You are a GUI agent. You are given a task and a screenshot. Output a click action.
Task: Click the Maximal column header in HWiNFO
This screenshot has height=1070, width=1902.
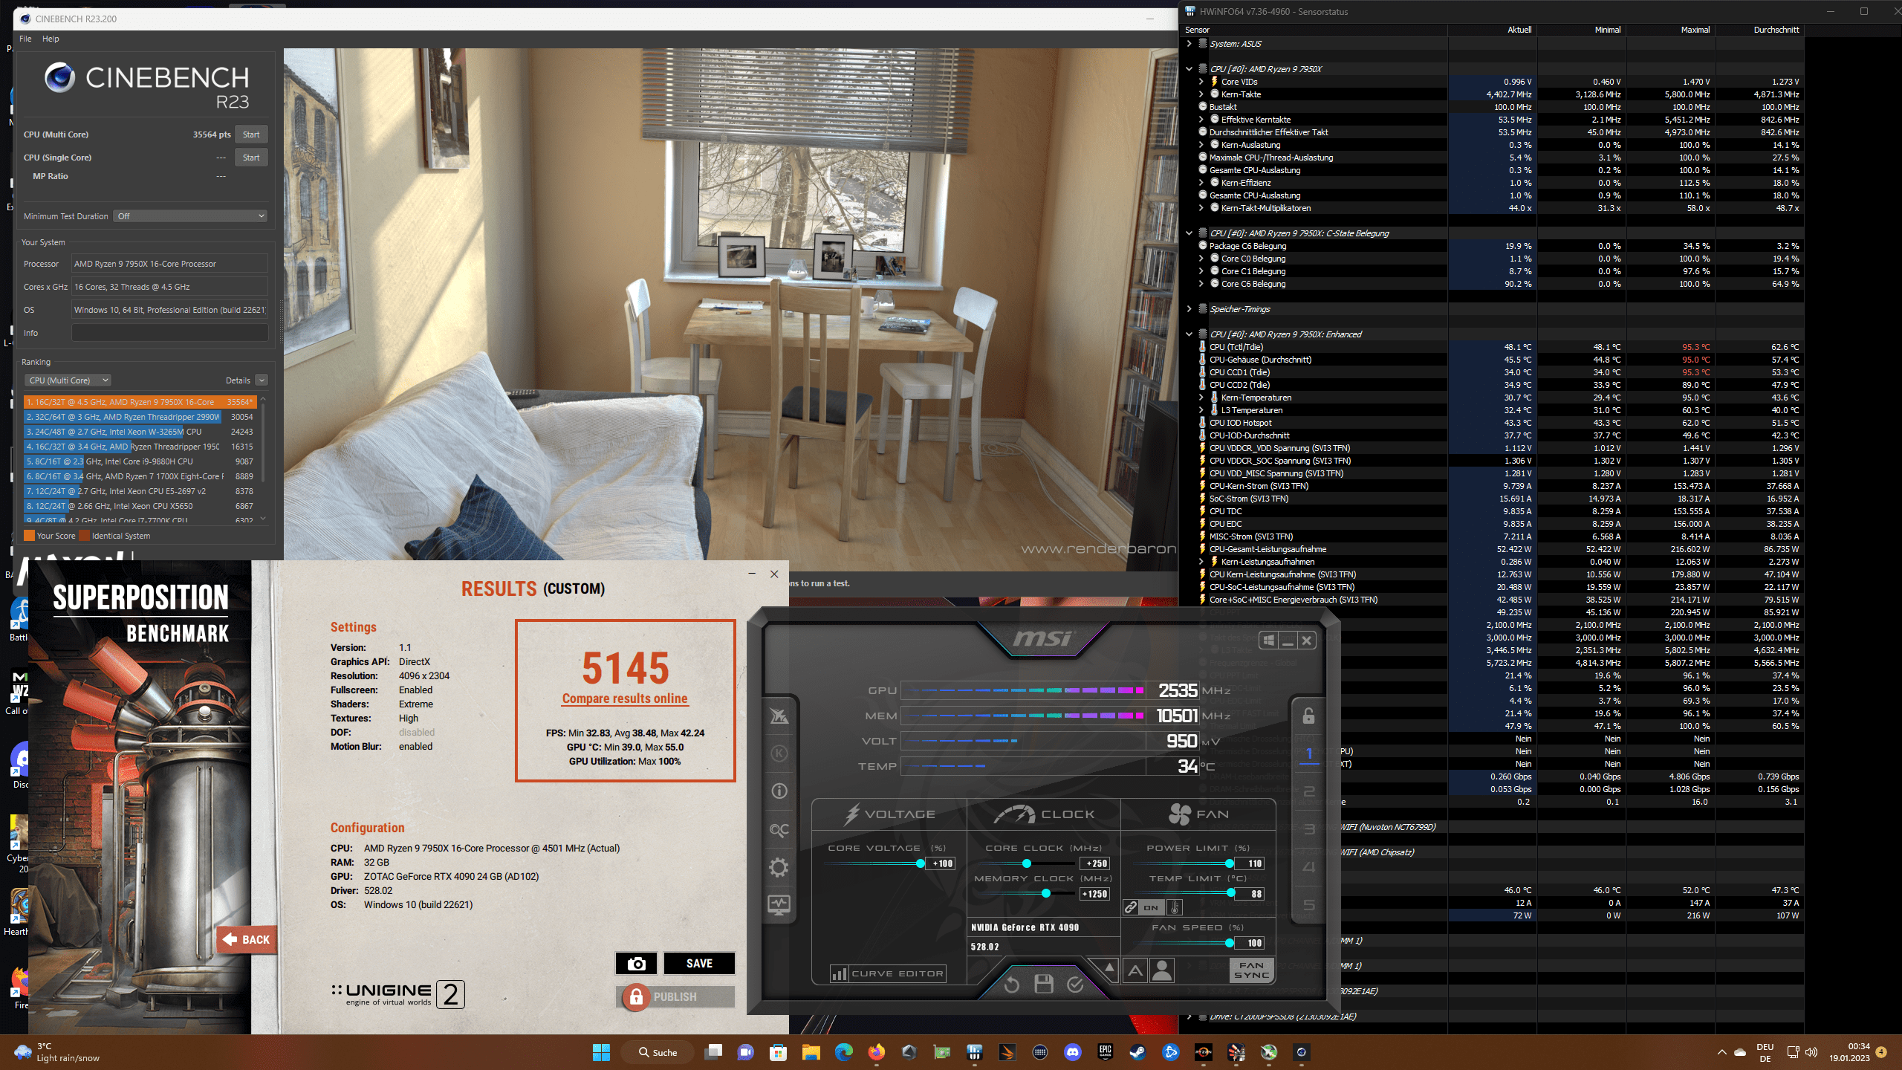[1671, 30]
